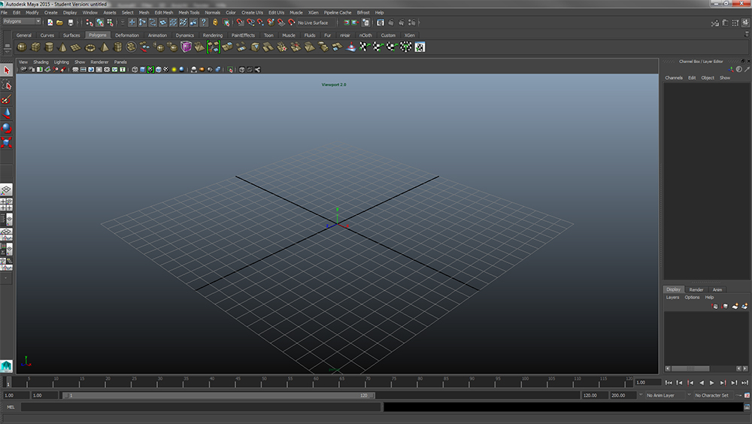Select the polygon sphere shelf icon
The height and width of the screenshot is (424, 752).
click(x=22, y=47)
